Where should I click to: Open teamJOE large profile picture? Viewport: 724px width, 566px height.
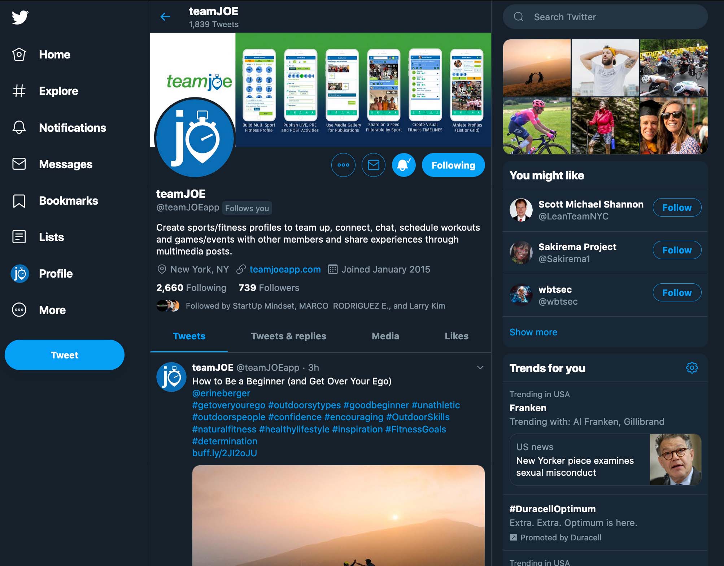pyautogui.click(x=195, y=138)
